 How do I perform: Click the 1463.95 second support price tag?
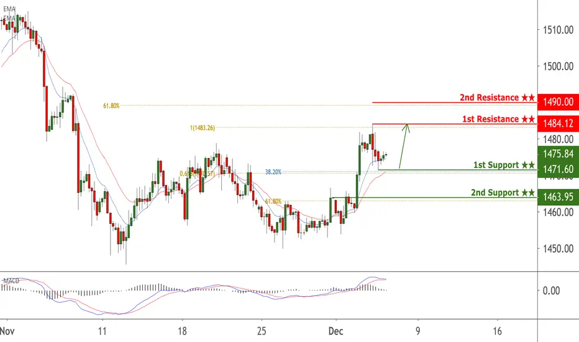tap(558, 196)
